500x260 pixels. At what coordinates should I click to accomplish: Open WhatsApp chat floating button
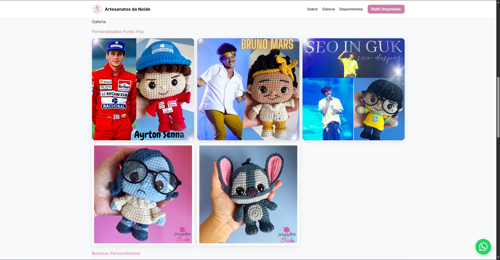tap(483, 247)
